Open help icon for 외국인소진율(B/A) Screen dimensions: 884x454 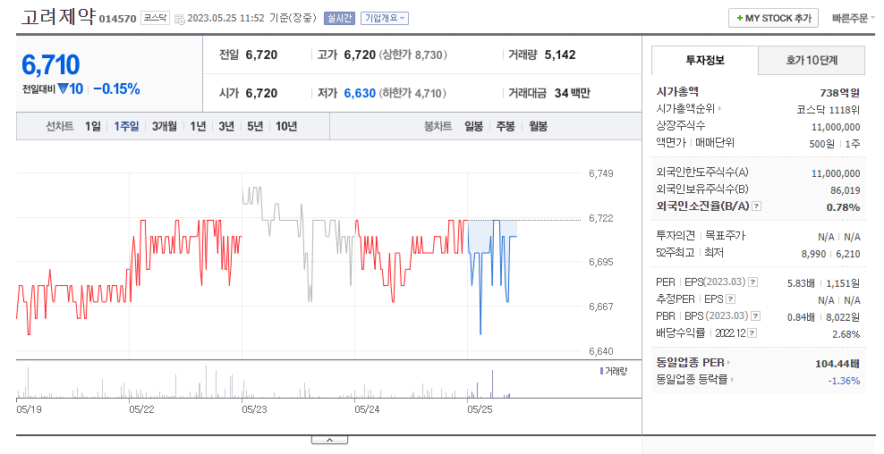coord(757,206)
